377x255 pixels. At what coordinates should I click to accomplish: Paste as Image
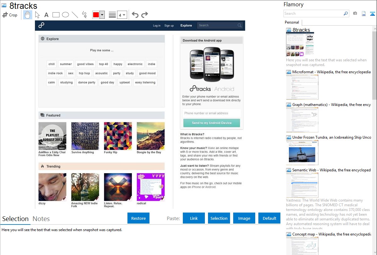pos(244,218)
